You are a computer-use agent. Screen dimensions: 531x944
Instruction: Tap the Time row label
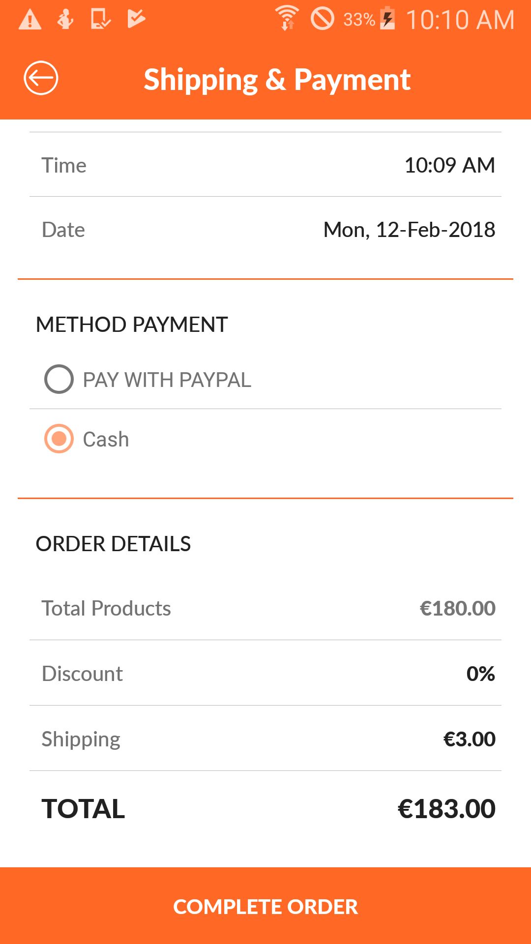(x=64, y=165)
